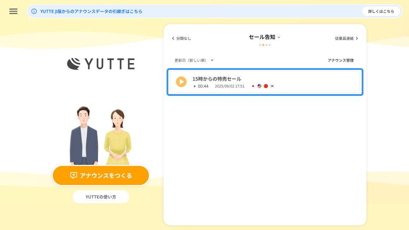Click the YUTTE β版 data transfer banner text
Image resolution: width=409 pixels, height=230 pixels.
(91, 11)
